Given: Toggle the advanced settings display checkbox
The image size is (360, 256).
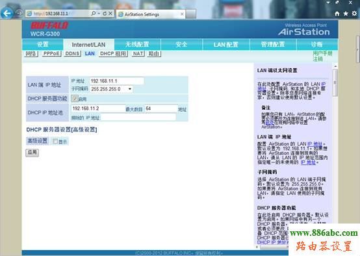Looking at the screenshot, I should tap(55, 141).
